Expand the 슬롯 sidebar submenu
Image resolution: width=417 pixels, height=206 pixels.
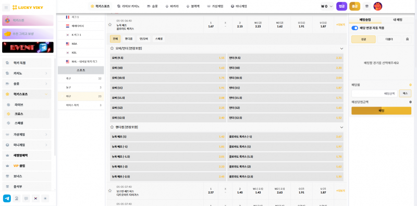tap(46, 84)
